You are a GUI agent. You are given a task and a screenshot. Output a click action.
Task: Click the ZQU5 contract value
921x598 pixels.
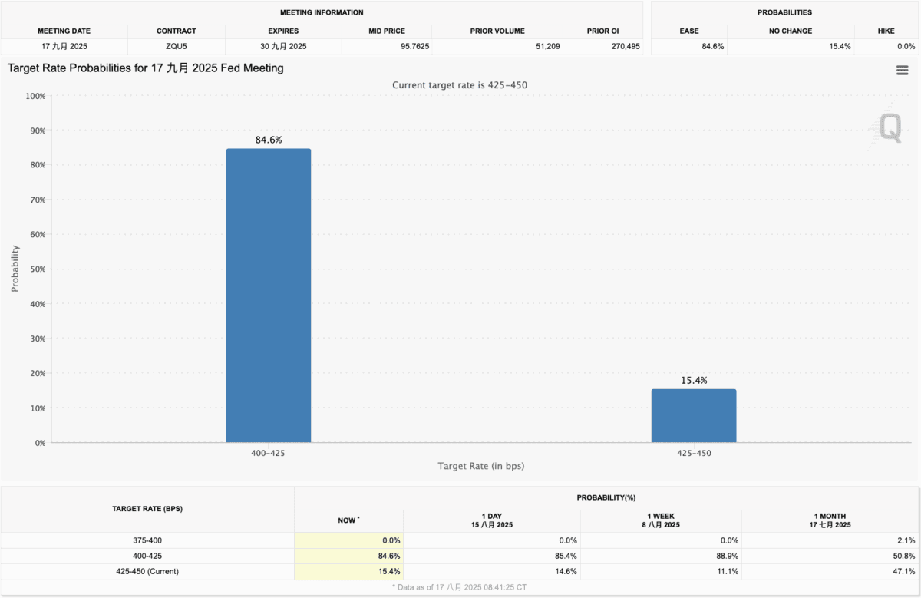click(x=177, y=47)
